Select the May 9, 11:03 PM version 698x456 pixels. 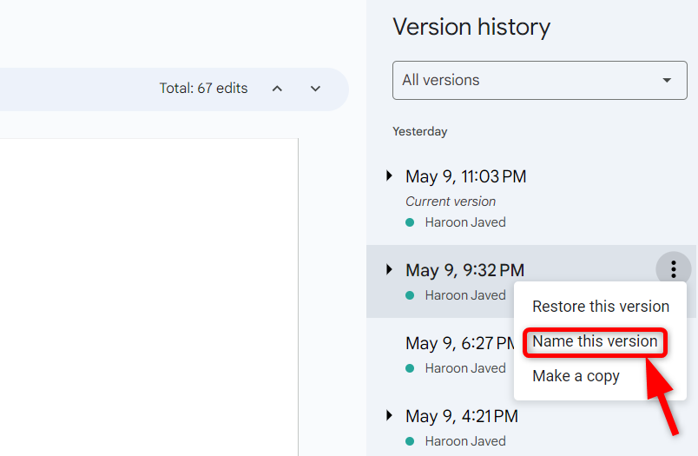(x=465, y=177)
